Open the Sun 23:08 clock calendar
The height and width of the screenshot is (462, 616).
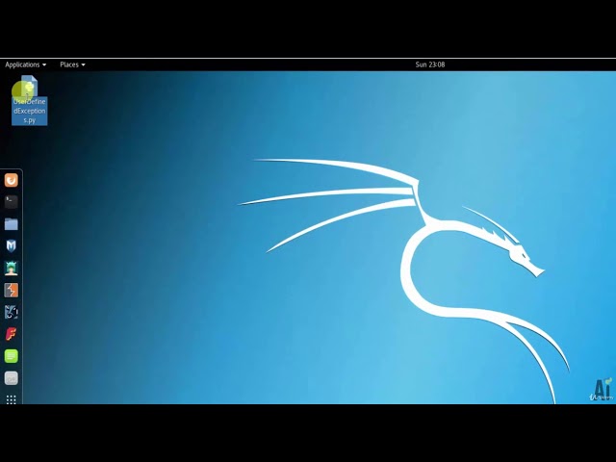(x=430, y=64)
